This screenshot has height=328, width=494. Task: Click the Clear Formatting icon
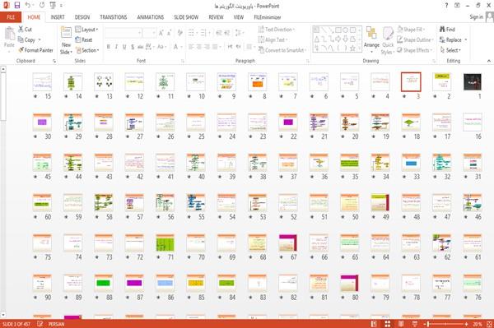point(179,33)
